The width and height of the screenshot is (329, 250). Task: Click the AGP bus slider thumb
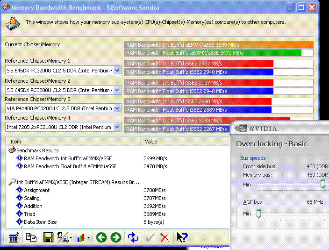coord(258,214)
